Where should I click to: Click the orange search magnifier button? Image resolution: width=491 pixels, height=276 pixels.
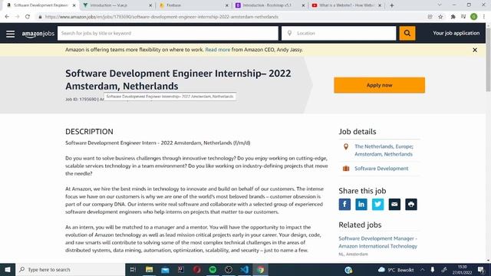[407, 33]
